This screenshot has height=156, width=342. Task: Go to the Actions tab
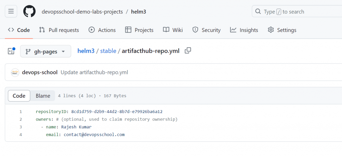tap(102, 30)
